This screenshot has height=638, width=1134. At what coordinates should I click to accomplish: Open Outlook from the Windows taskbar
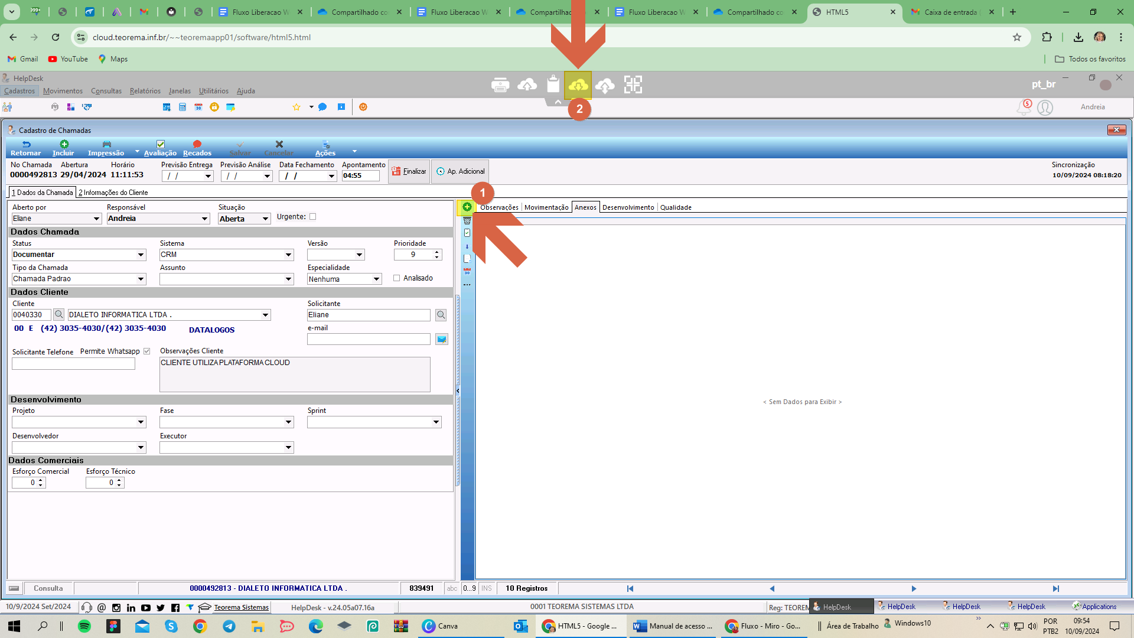pos(520,626)
